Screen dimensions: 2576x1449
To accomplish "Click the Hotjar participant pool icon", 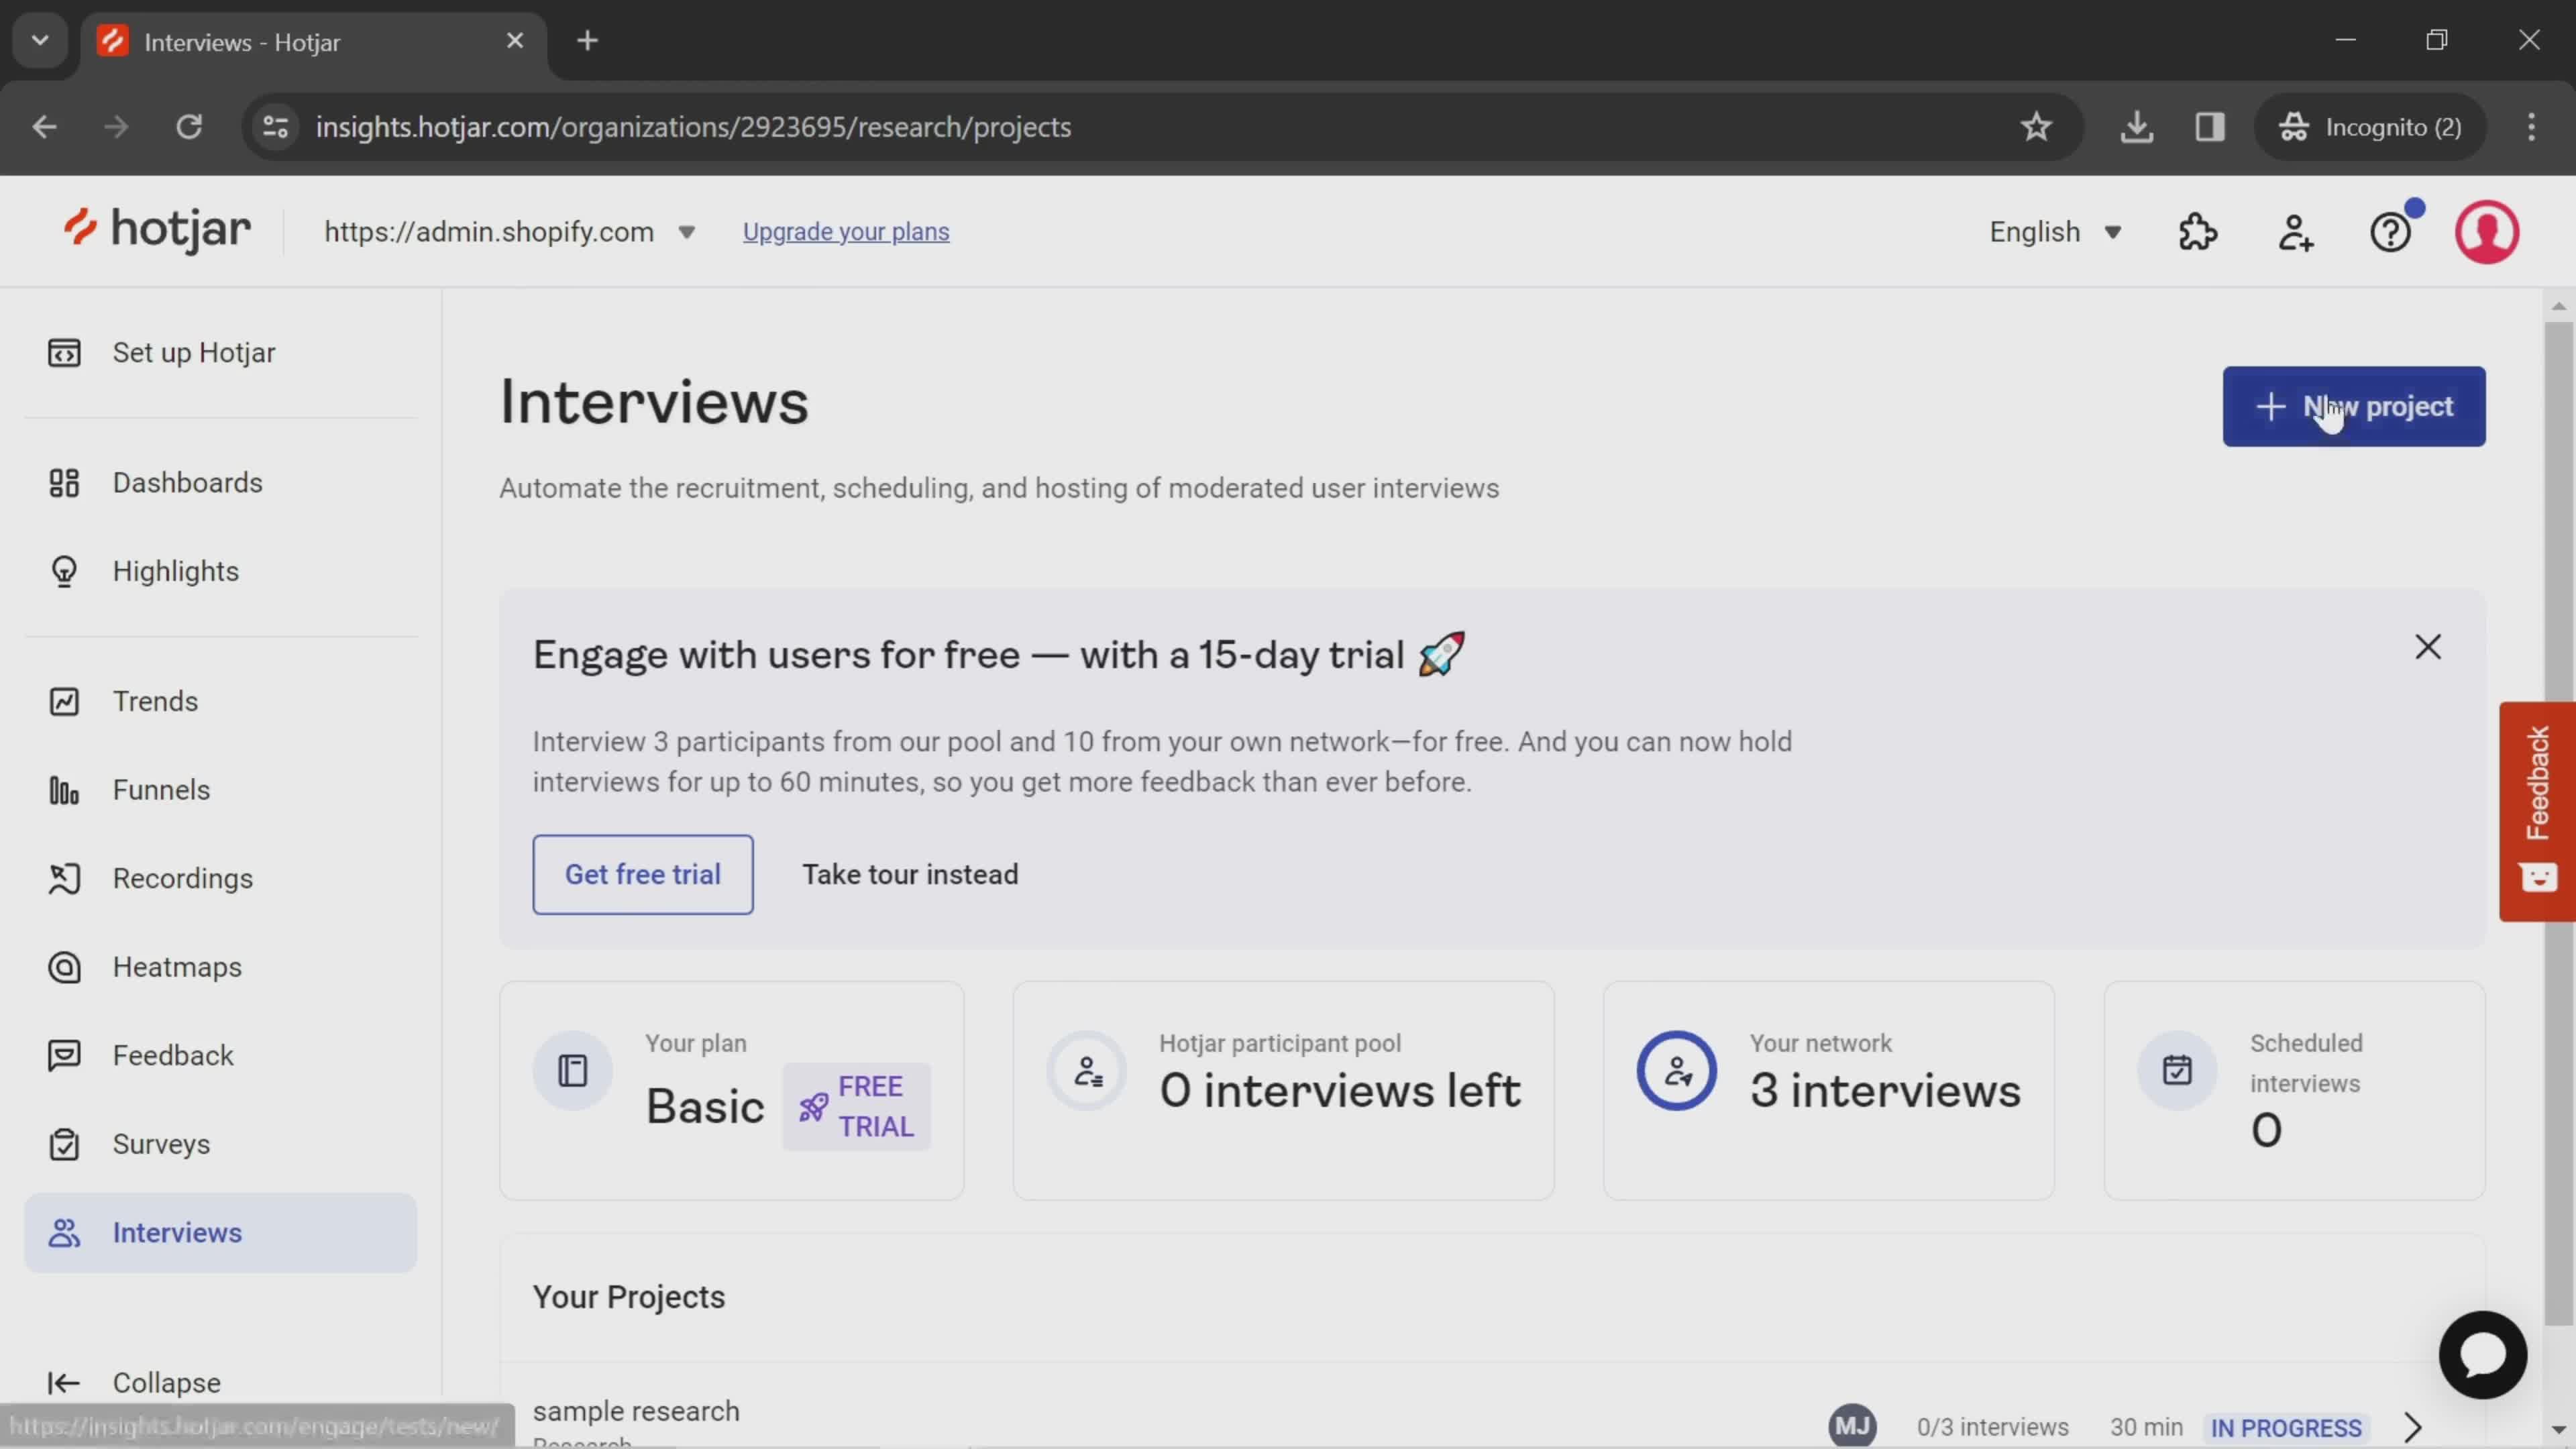I will [x=1087, y=1070].
